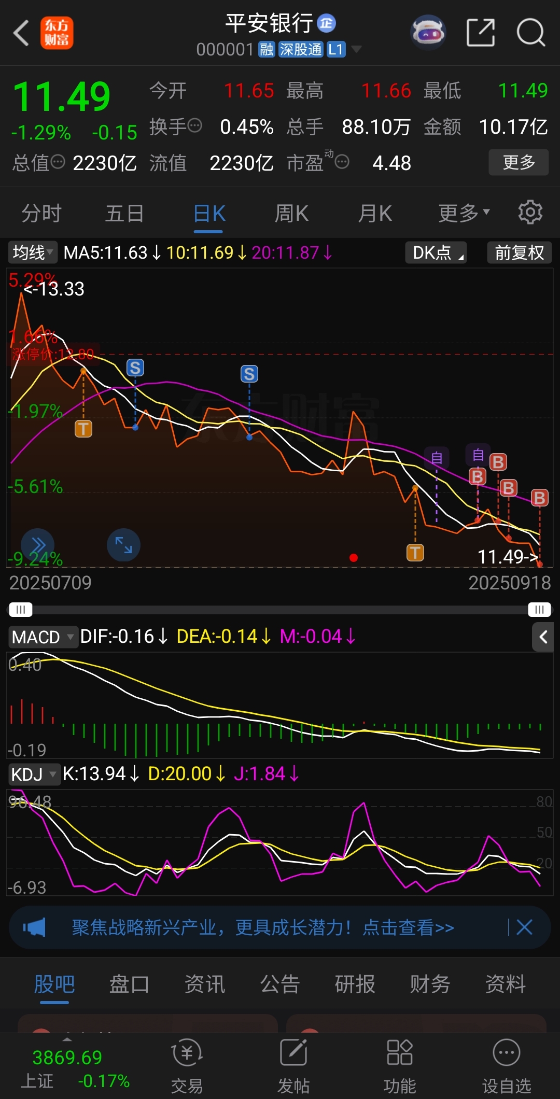Tap the upper orange T marker

83,429
